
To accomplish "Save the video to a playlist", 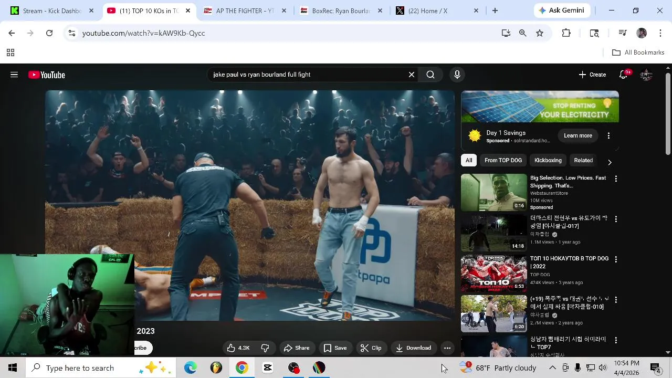I will (x=335, y=348).
